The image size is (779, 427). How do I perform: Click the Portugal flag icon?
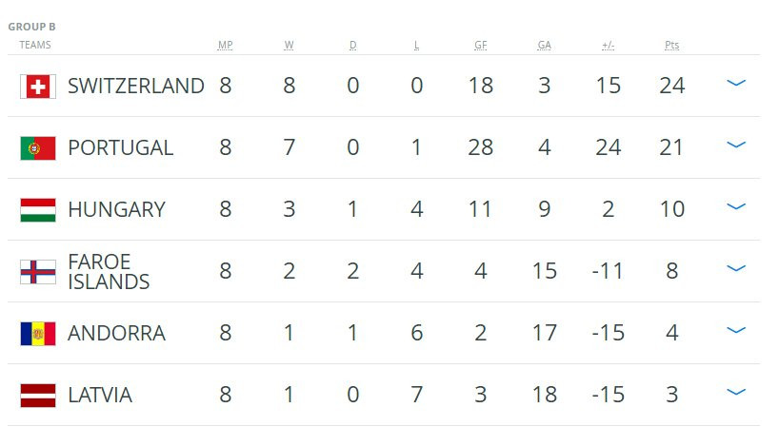click(x=38, y=148)
